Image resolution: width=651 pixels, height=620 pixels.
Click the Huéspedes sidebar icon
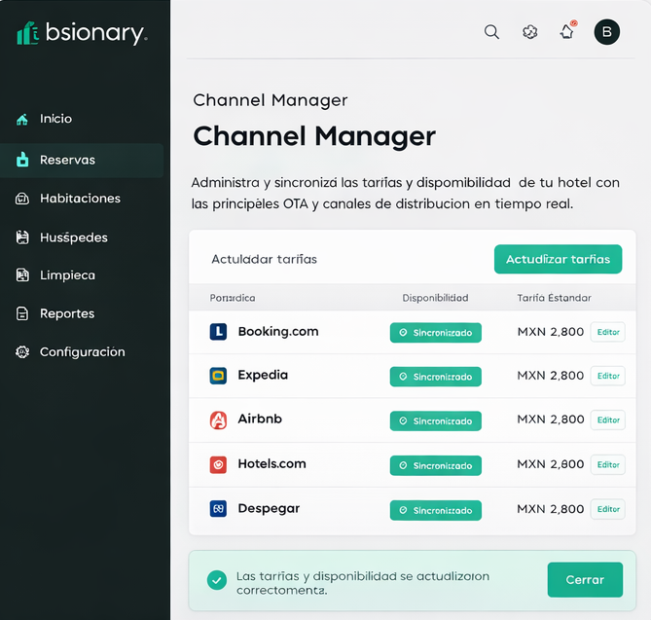[x=22, y=237]
